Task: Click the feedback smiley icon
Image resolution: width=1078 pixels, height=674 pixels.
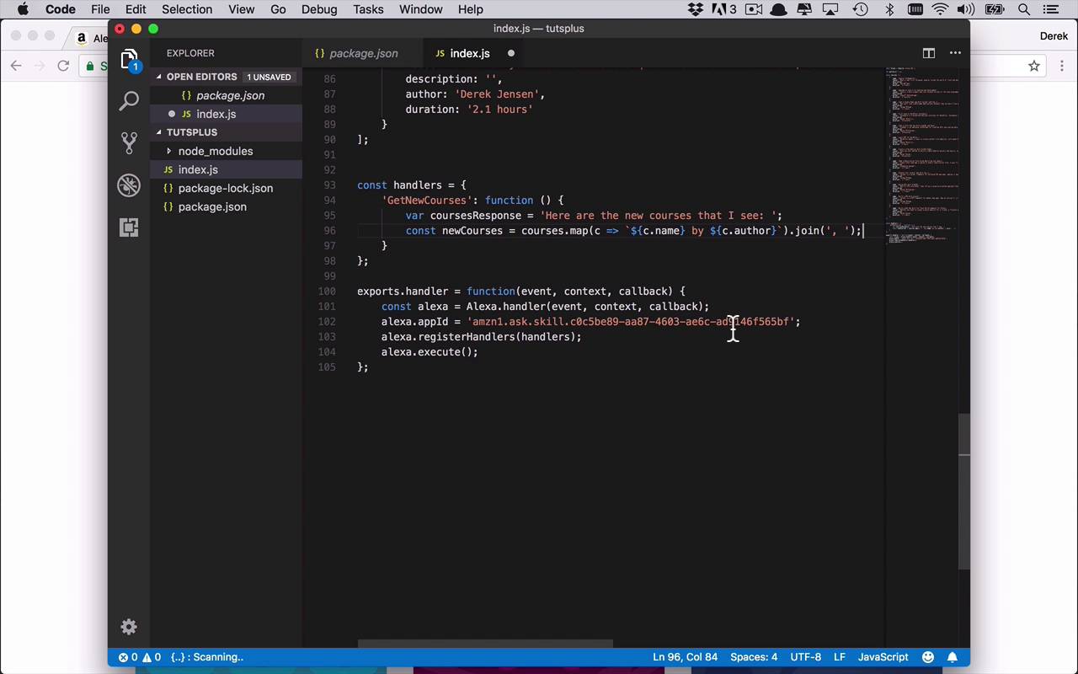Action: click(928, 657)
